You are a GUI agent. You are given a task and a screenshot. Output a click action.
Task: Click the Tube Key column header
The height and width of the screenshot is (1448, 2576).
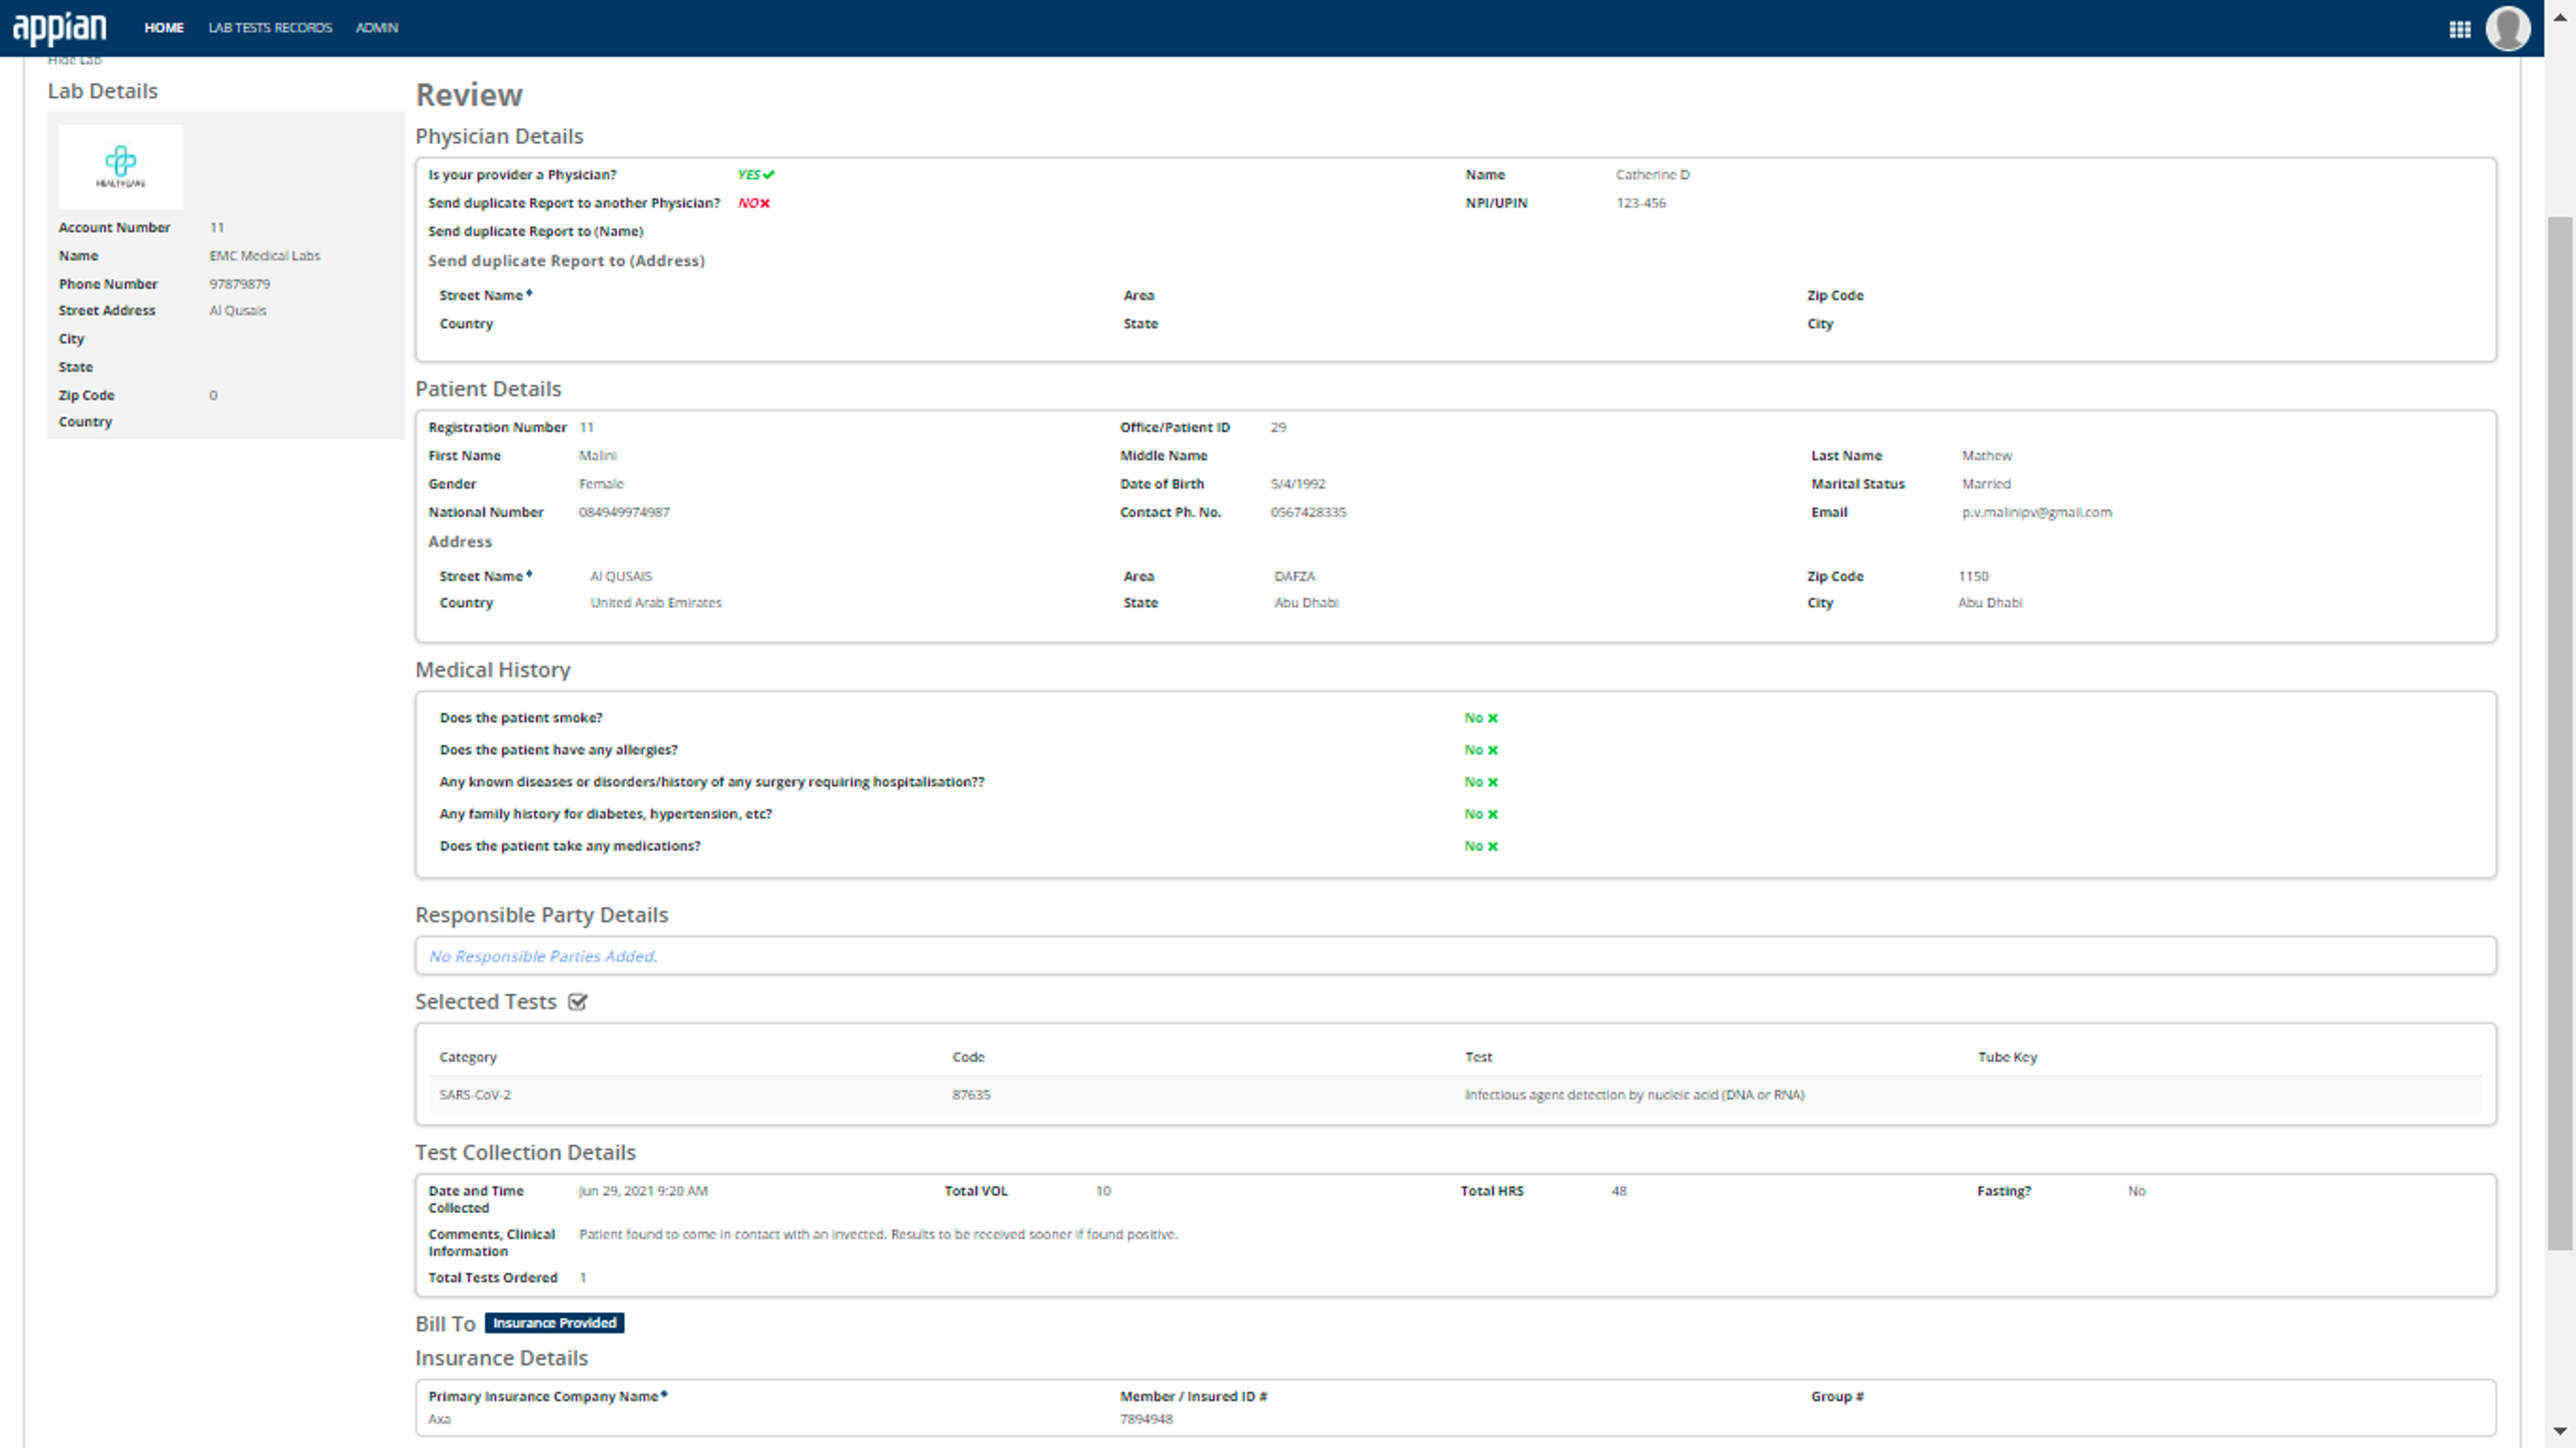[2007, 1057]
